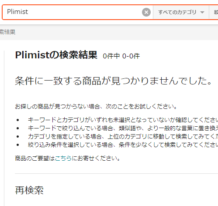Screen dimensions: 218x206
Task: Click the tip starting with 絞り込み条件
Action: pos(123,145)
